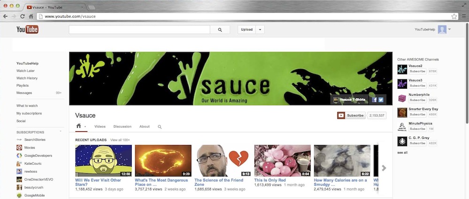Open the account dropdown arrow beside avatar
The width and height of the screenshot is (469, 199).
(450, 29)
